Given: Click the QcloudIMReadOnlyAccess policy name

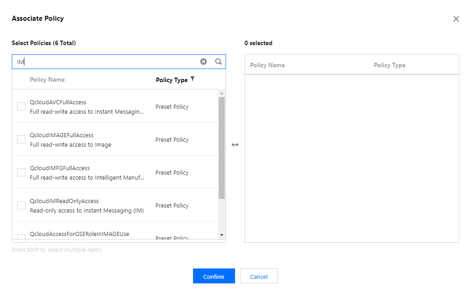Looking at the screenshot, I should [x=64, y=201].
